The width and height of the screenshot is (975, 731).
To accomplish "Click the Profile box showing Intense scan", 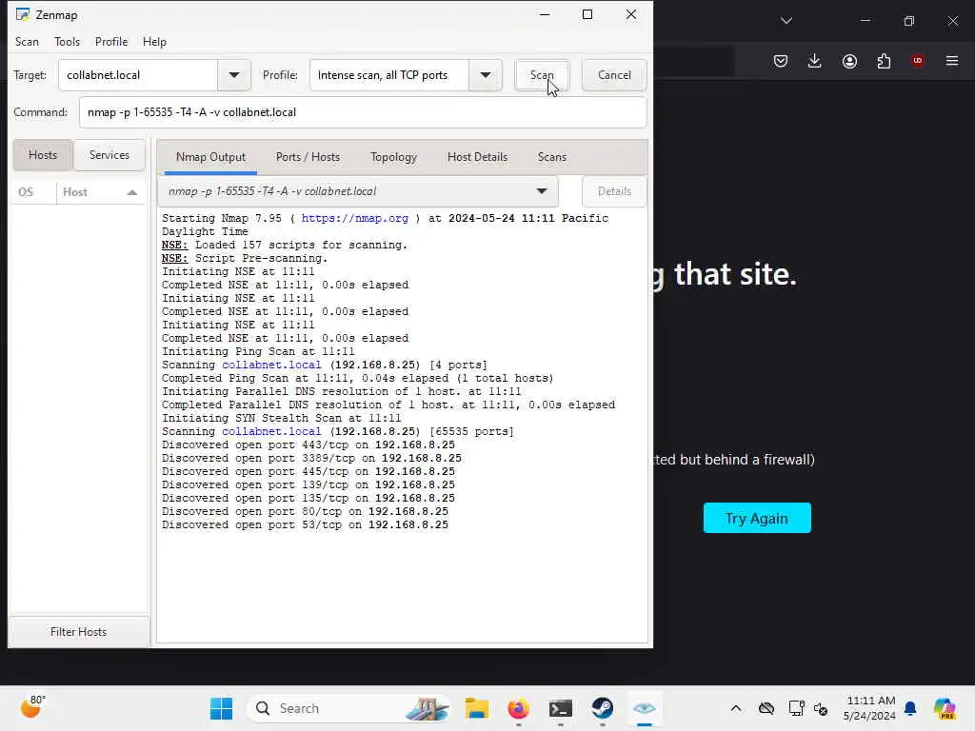I will pos(389,75).
